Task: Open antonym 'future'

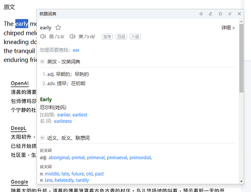Action: click(x=78, y=174)
